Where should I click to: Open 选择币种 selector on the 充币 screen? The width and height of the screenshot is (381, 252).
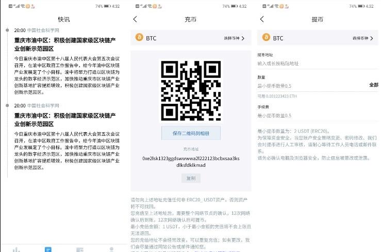[x=234, y=38]
